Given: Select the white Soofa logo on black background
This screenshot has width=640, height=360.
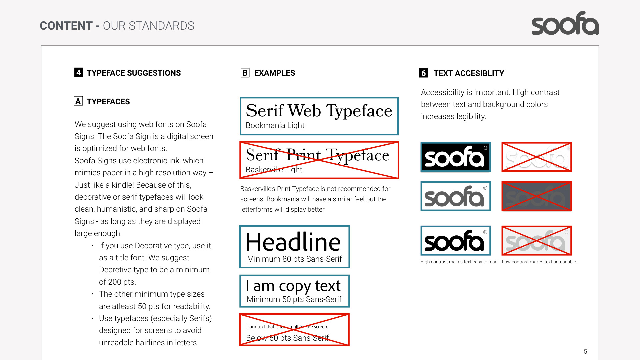Looking at the screenshot, I should tap(456, 157).
